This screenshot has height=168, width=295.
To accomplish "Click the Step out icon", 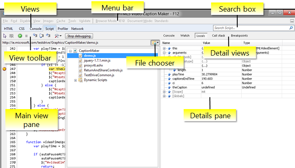I will click(x=48, y=36).
